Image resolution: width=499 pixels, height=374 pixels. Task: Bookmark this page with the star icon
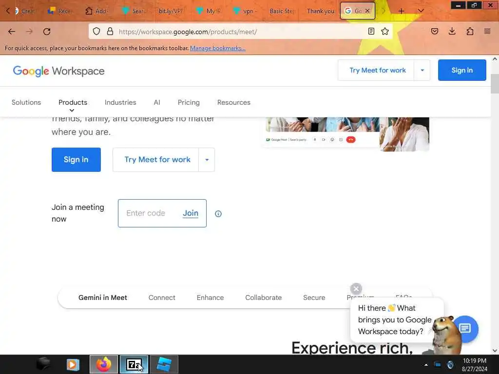coord(385,31)
